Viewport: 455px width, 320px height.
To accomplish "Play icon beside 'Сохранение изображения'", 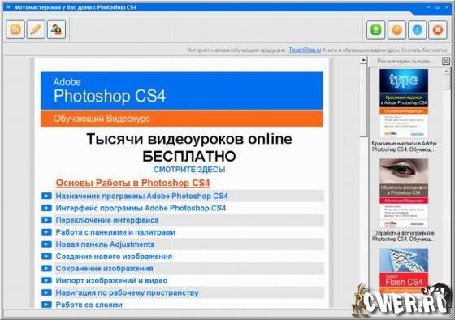I will click(x=46, y=268).
